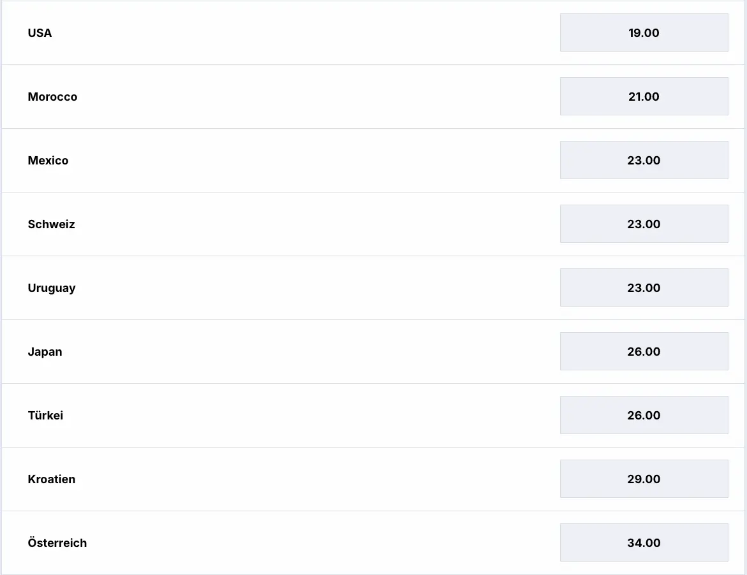Select the 21.00 odds for Morocco
This screenshot has width=747, height=575.
(644, 96)
